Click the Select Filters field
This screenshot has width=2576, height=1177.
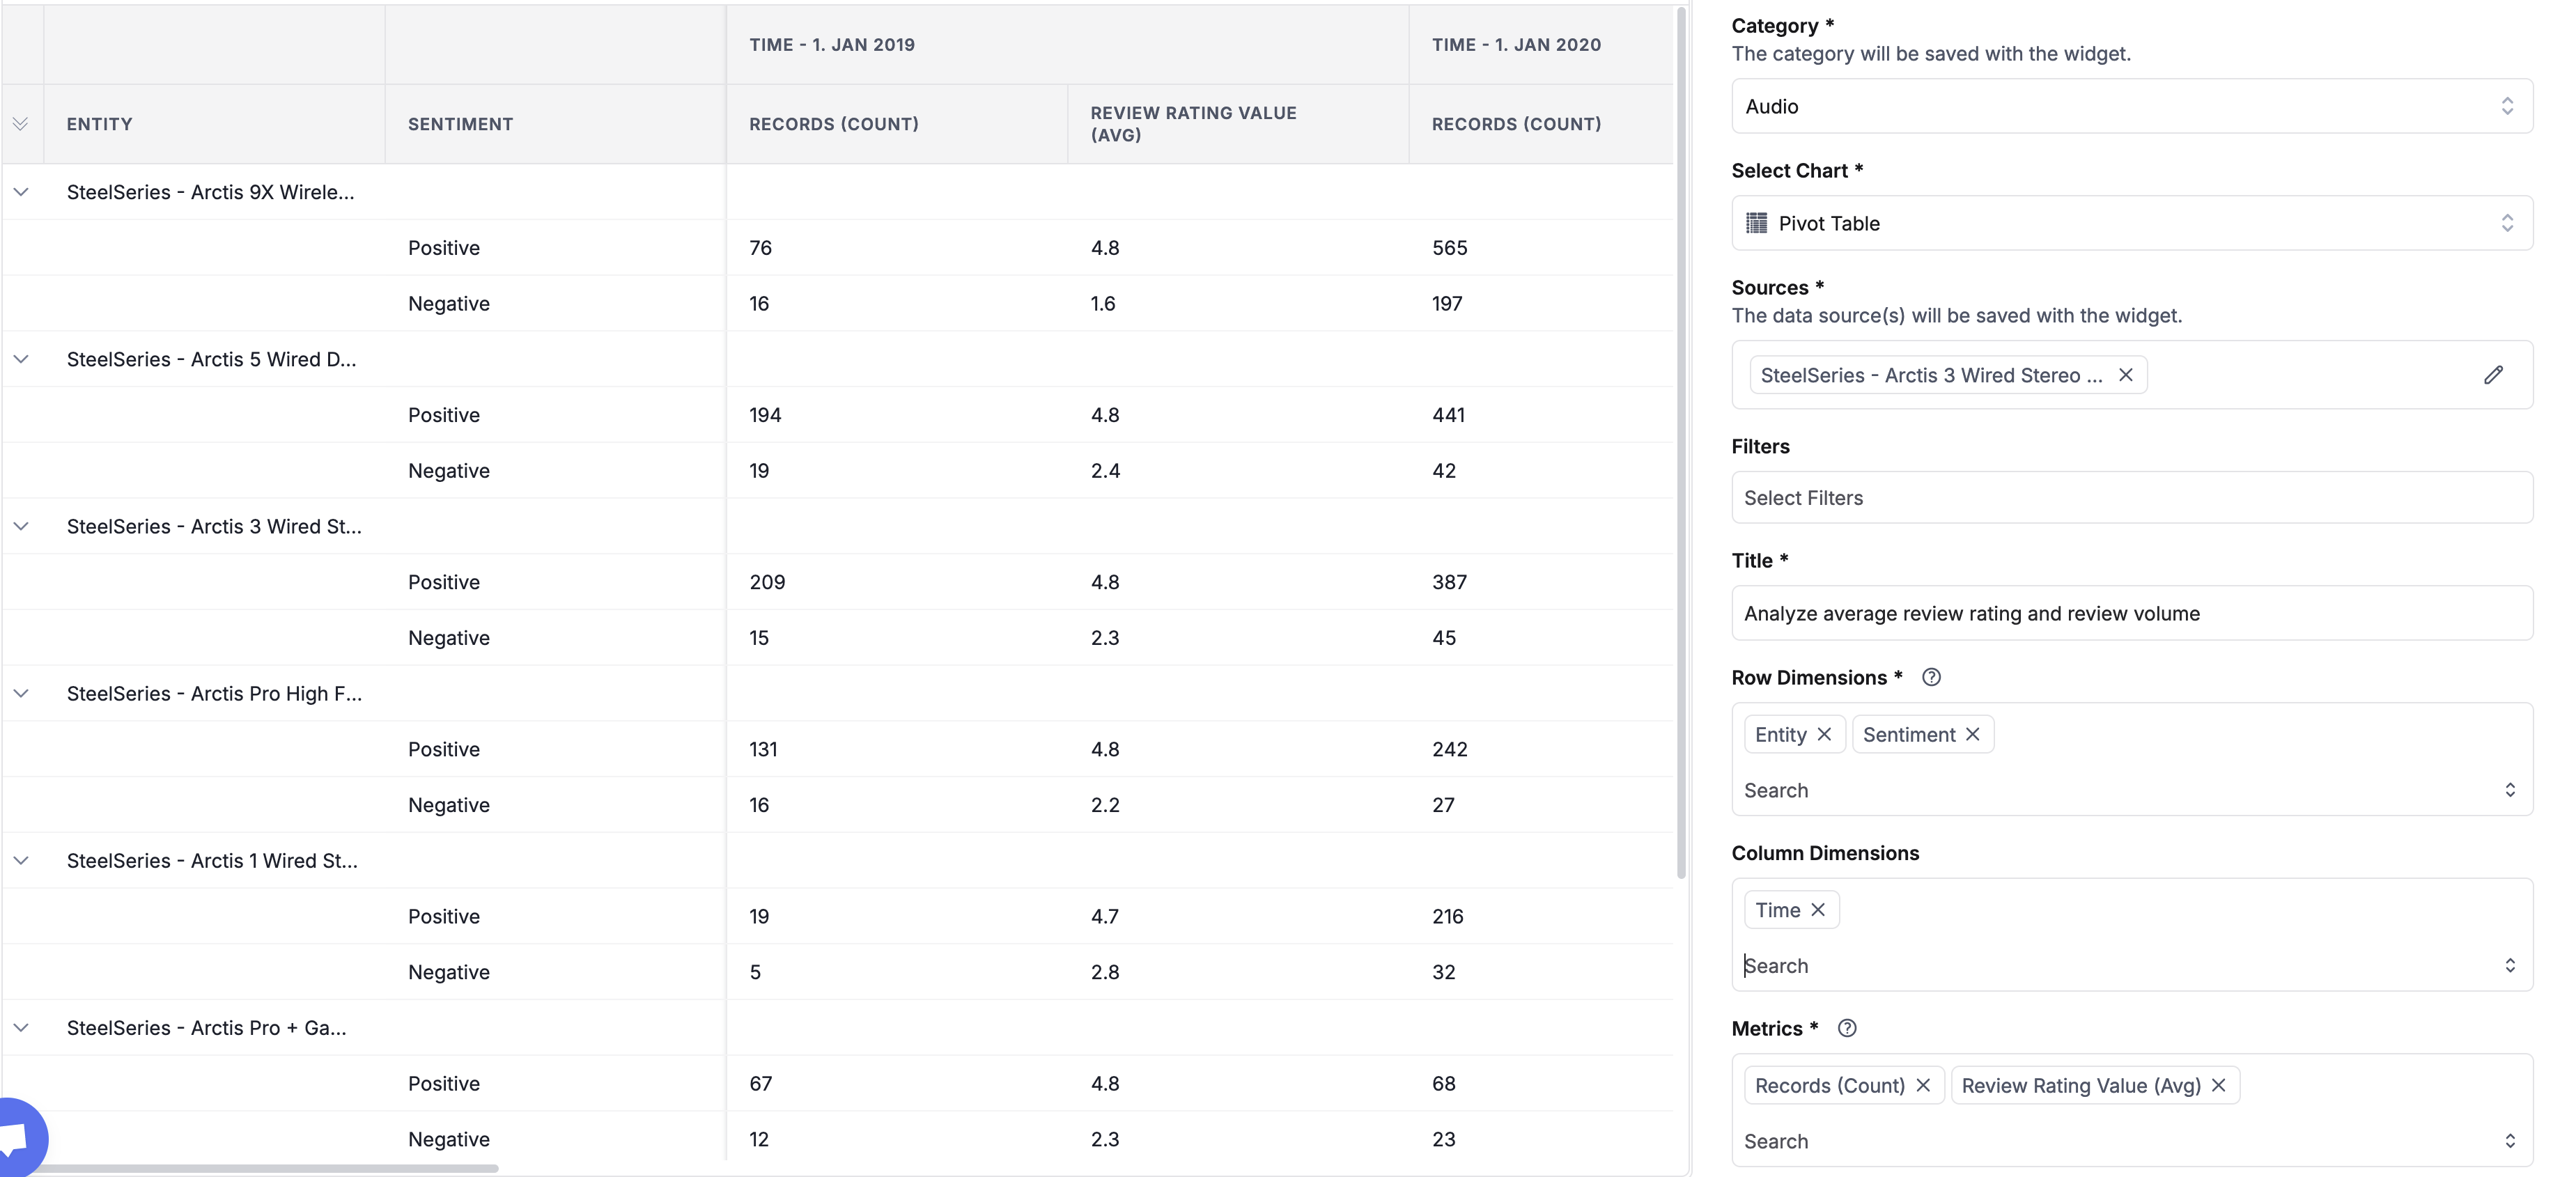tap(2132, 497)
